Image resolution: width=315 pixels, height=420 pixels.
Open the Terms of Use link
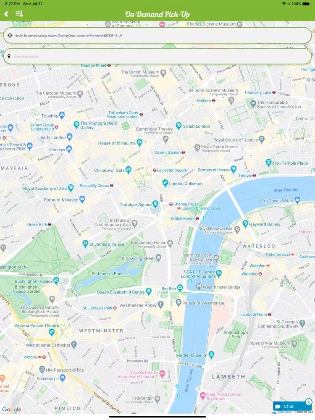pyautogui.click(x=304, y=412)
